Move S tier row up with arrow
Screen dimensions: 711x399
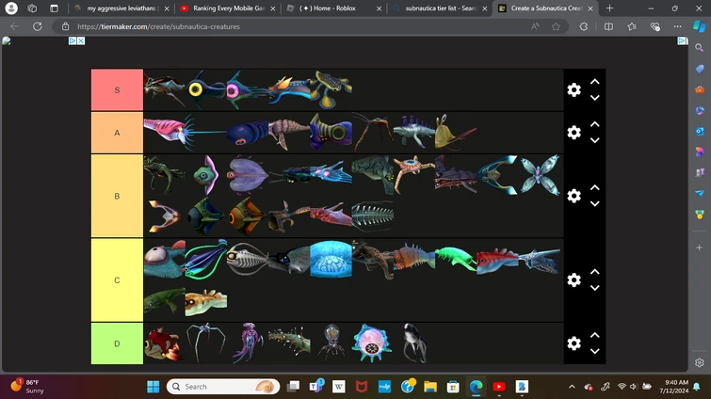(x=595, y=82)
